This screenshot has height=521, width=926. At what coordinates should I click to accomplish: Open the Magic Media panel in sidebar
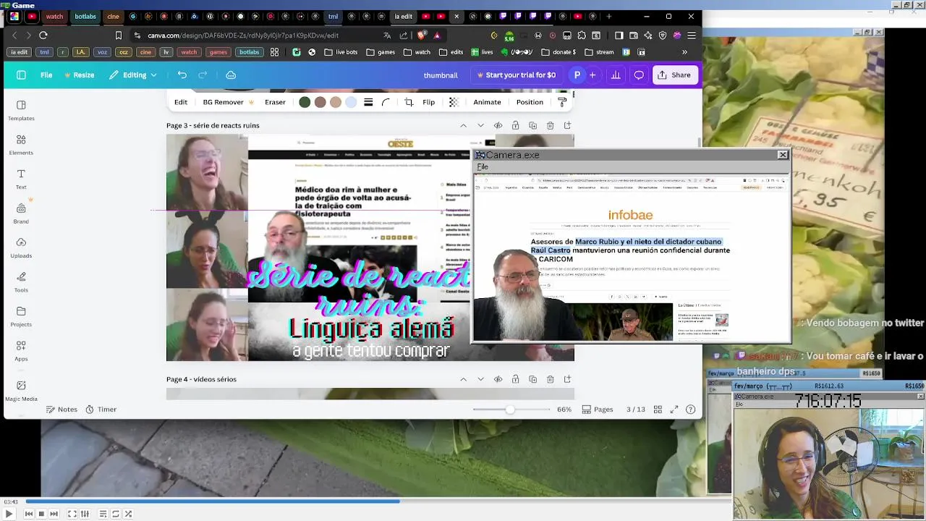click(21, 391)
